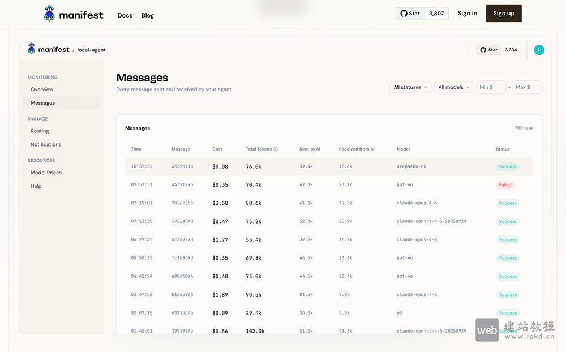
Task: Click the Min $ cost input field
Action: (x=491, y=87)
